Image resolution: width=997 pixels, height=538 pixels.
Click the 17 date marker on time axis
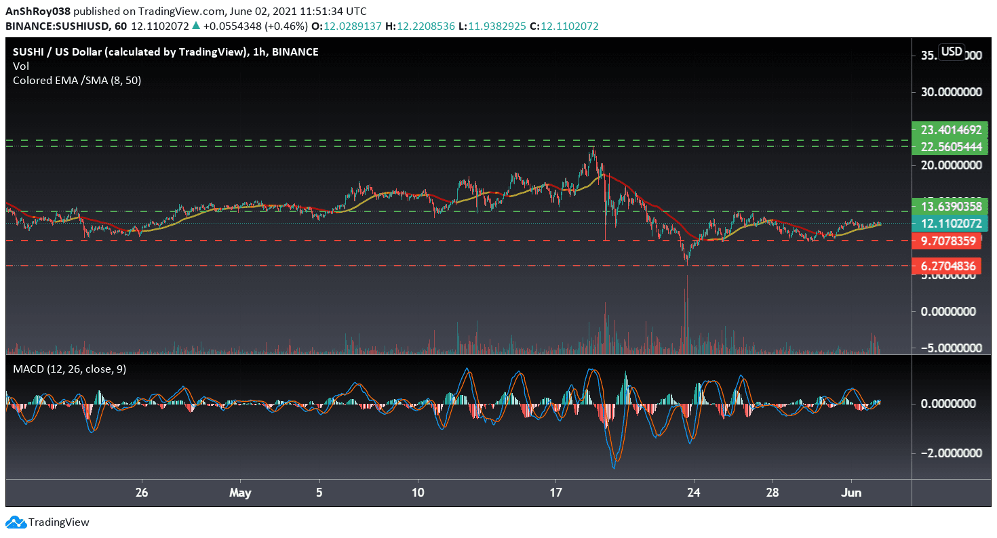(556, 491)
